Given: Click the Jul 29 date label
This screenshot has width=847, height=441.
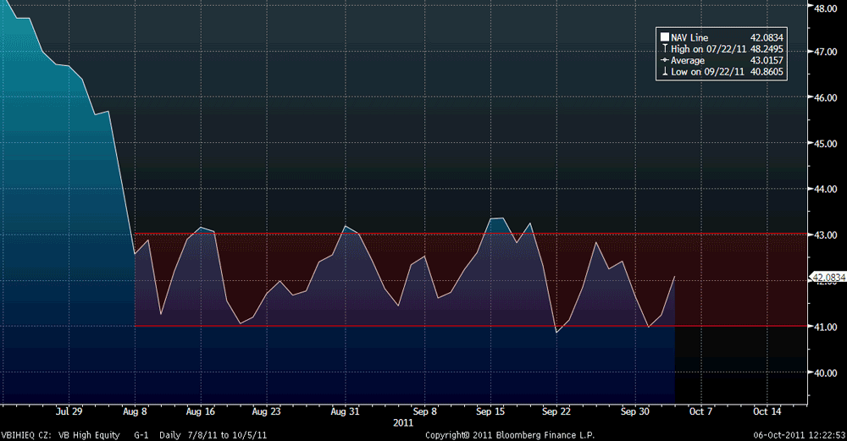Looking at the screenshot, I should pos(69,411).
